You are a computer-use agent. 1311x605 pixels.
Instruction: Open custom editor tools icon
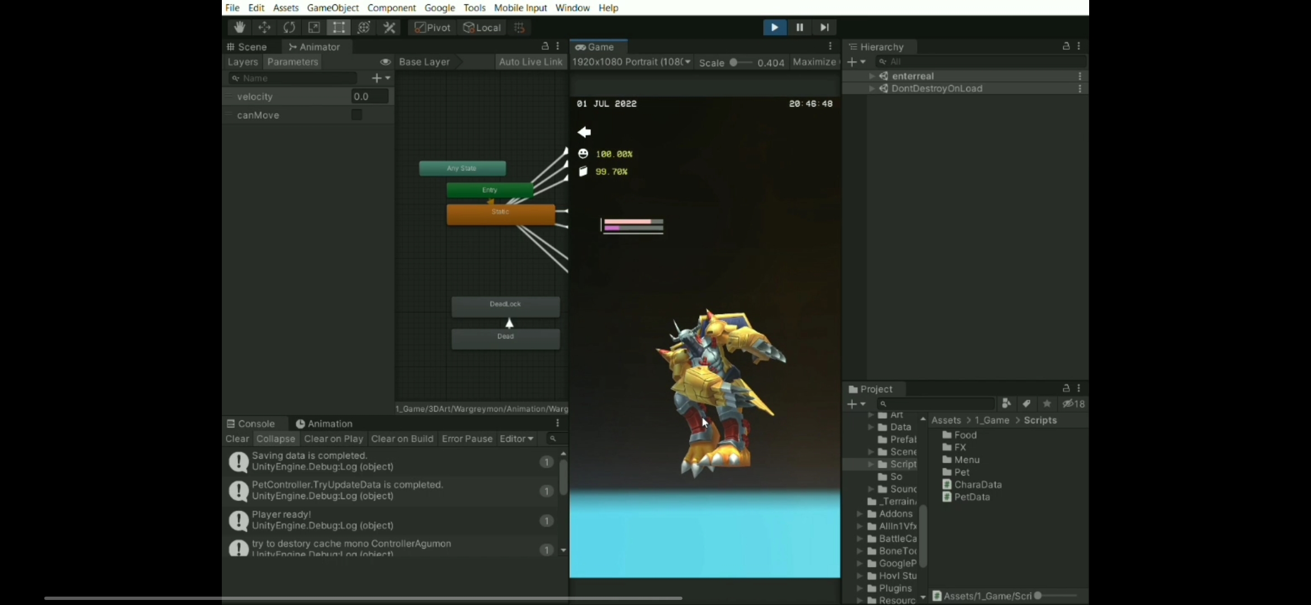coord(389,27)
